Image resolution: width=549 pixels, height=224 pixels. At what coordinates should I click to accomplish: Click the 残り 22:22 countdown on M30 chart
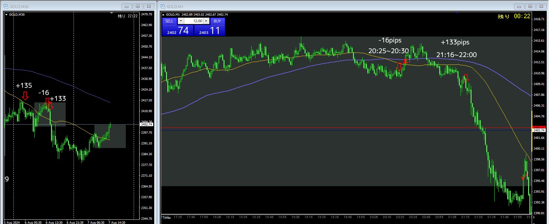coord(127,16)
